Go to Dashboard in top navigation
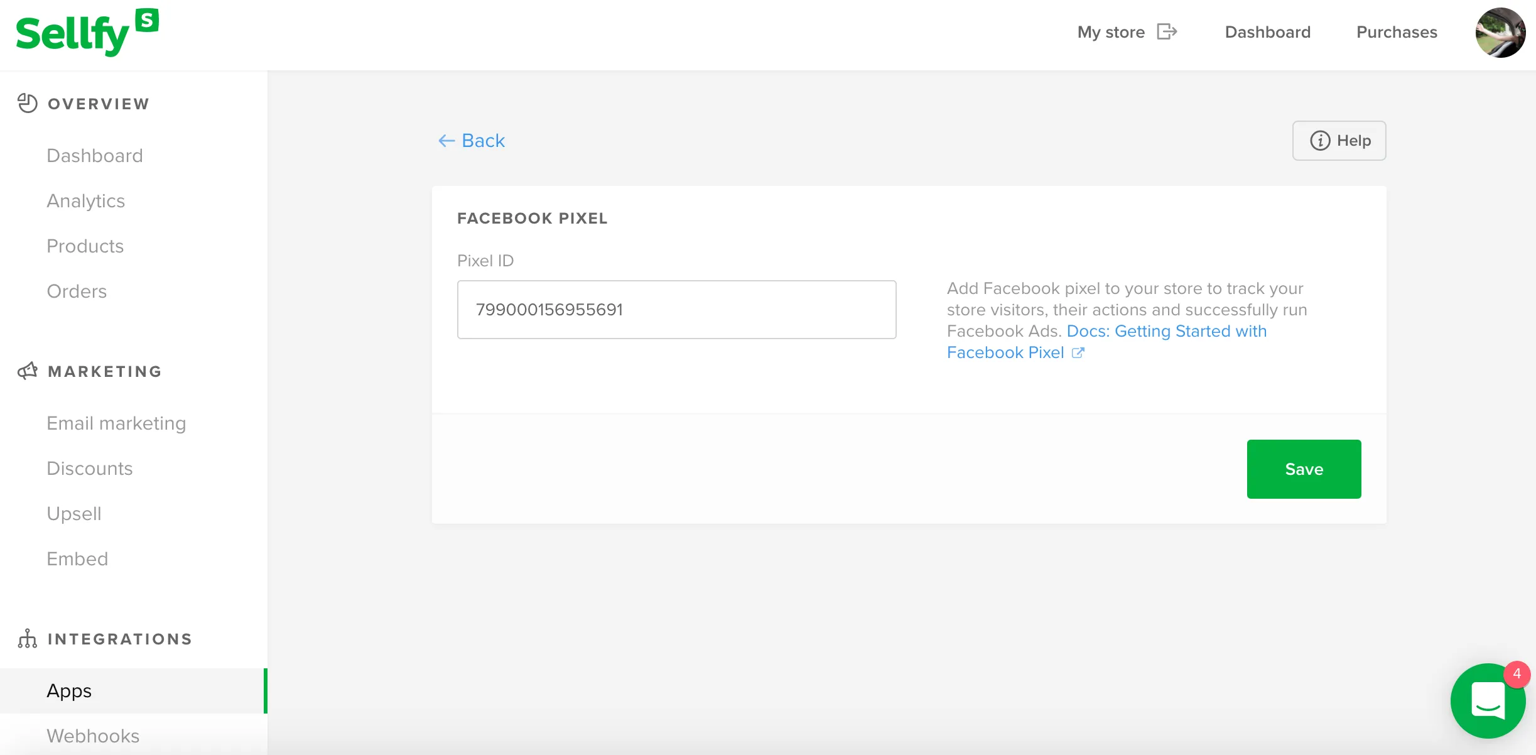This screenshot has width=1536, height=755. coord(1268,32)
